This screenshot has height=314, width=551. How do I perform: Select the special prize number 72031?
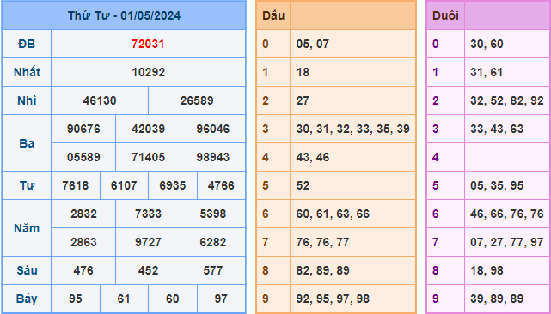click(x=148, y=45)
